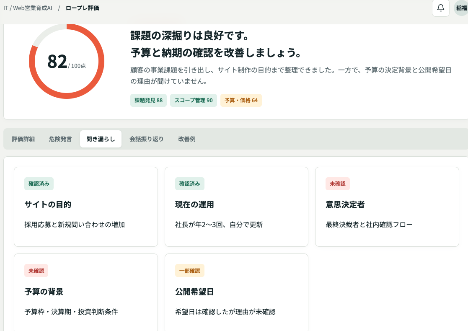Click 確認済み badge on サイトの目的 card
The image size is (468, 331).
(x=39, y=184)
